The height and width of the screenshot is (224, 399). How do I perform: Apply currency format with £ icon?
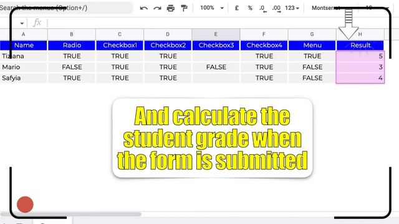[x=237, y=8]
